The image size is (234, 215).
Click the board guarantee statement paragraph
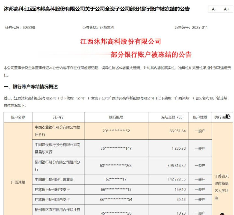point(117,71)
